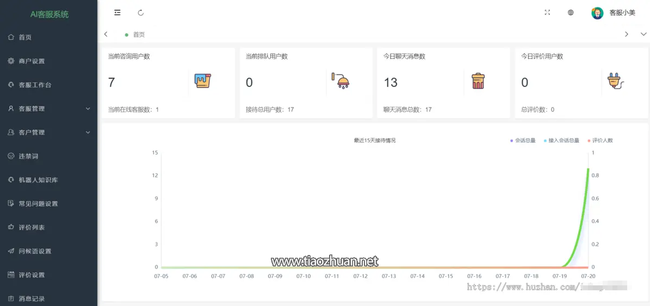The width and height of the screenshot is (650, 306).
Task: Click the clipboard icon beside 消息记录
Action: (x=11, y=298)
